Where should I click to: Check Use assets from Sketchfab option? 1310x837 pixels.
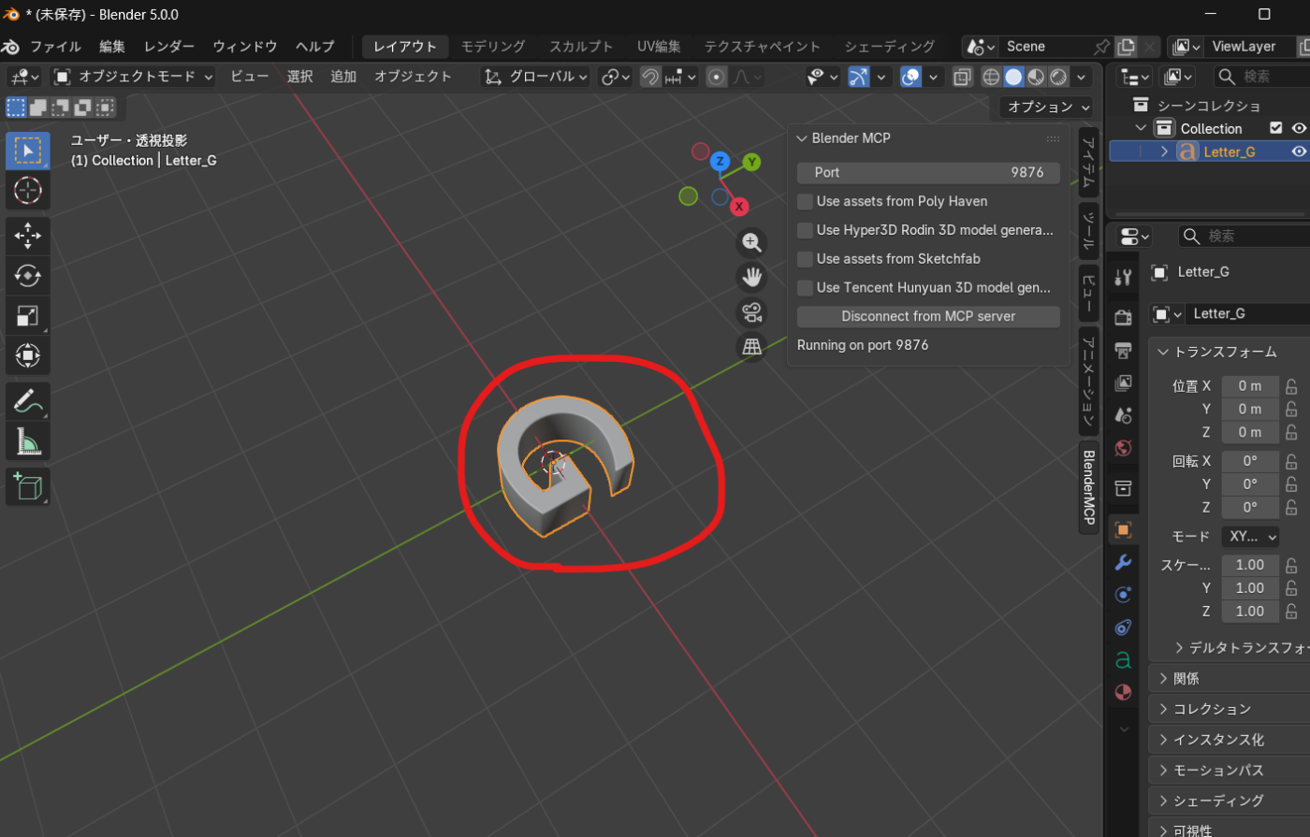tap(805, 259)
